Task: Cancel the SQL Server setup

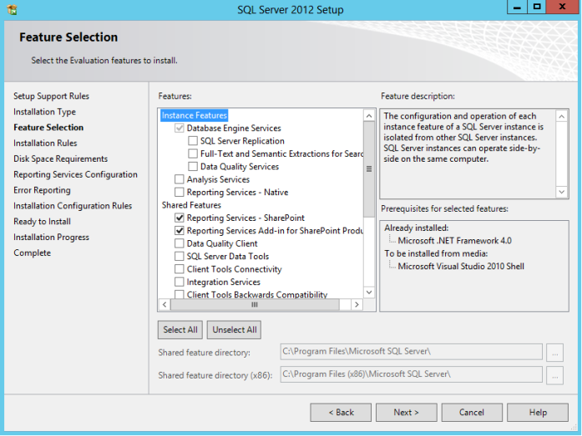Action: tap(472, 413)
